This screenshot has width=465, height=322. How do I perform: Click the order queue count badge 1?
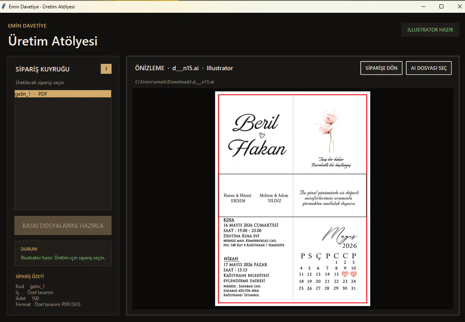(106, 69)
